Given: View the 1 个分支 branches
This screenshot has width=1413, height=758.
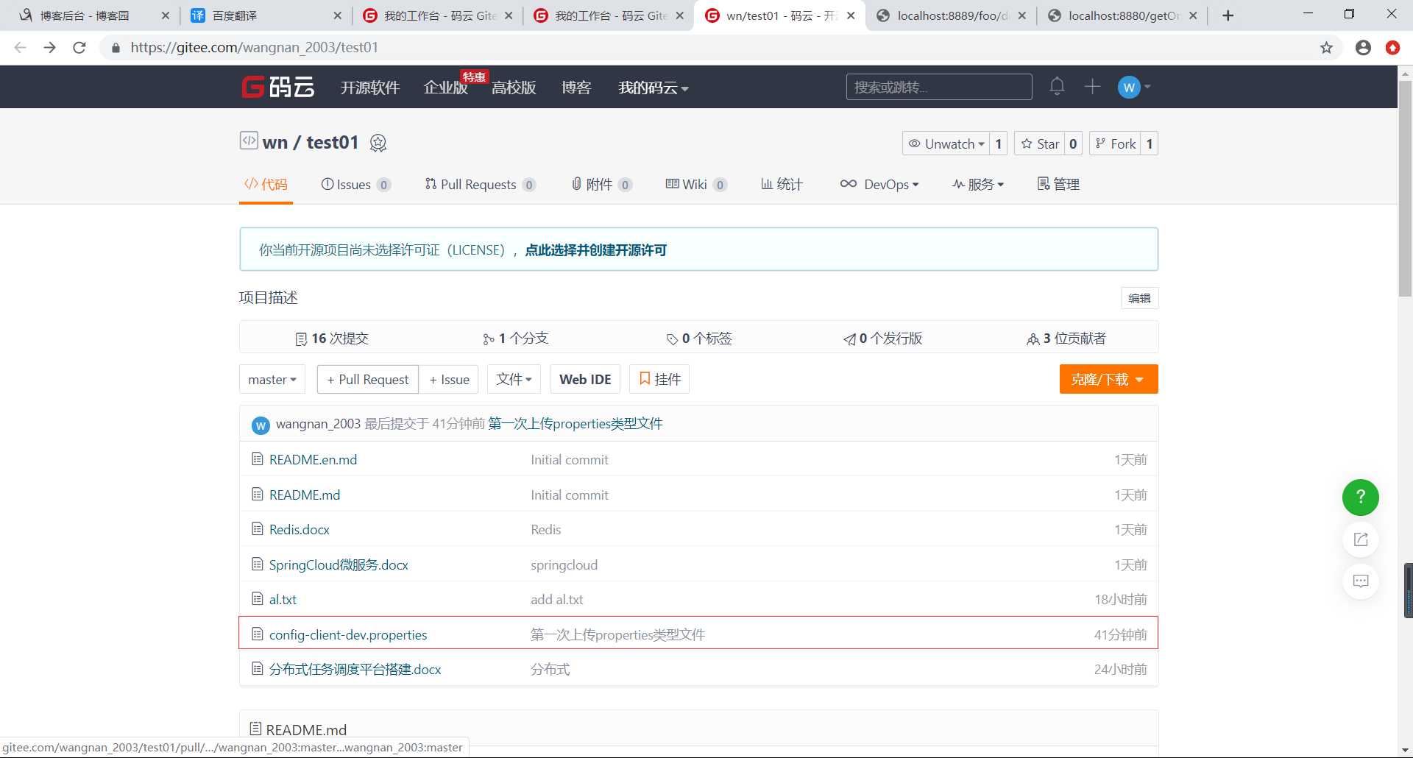Looking at the screenshot, I should 515,339.
